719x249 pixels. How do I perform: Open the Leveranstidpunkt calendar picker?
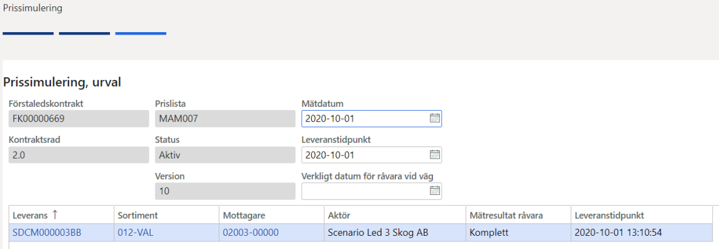pyautogui.click(x=434, y=155)
